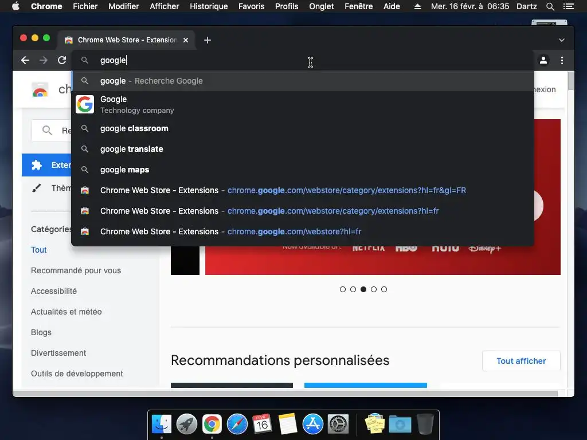Open a new tab with plus button
Image resolution: width=587 pixels, height=440 pixels.
pyautogui.click(x=208, y=40)
